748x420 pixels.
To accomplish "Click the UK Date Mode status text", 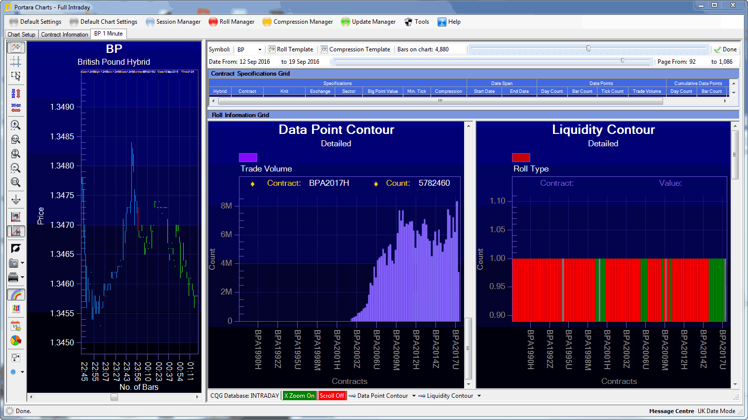I will pos(716,411).
